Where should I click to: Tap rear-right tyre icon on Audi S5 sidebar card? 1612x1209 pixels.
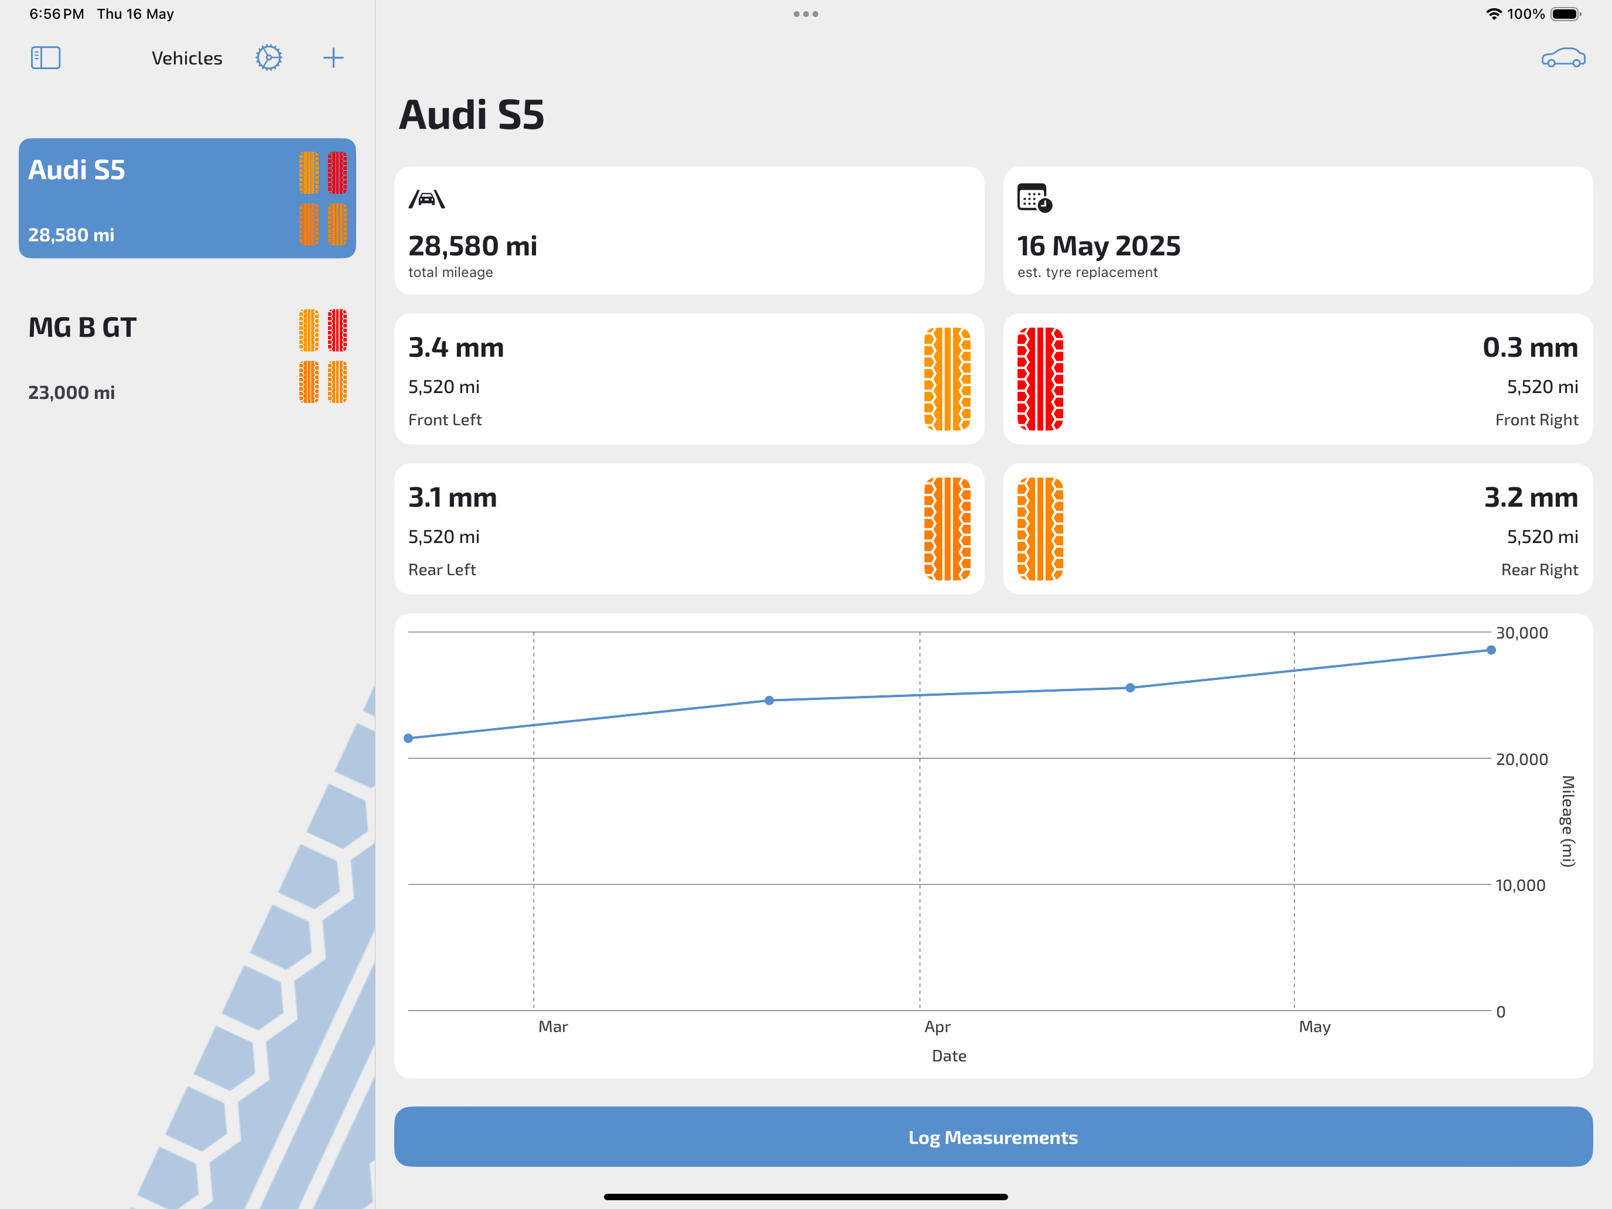click(x=337, y=224)
